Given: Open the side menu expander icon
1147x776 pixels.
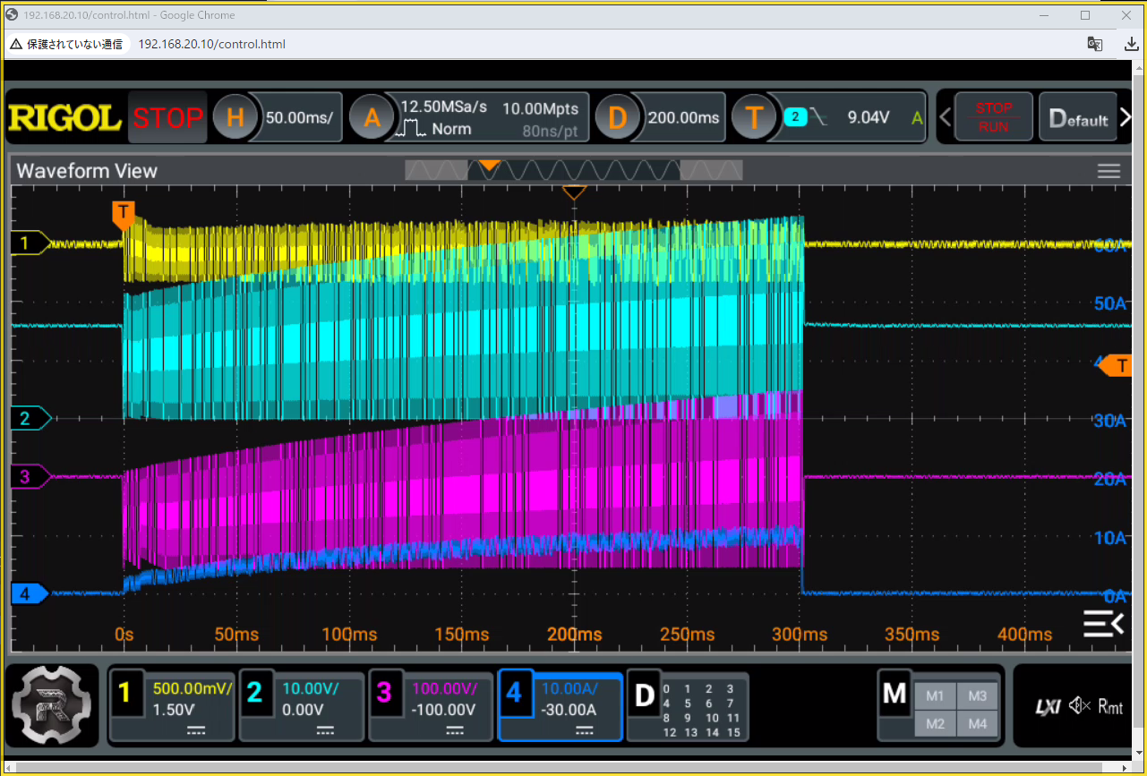Looking at the screenshot, I should pos(1103,623).
